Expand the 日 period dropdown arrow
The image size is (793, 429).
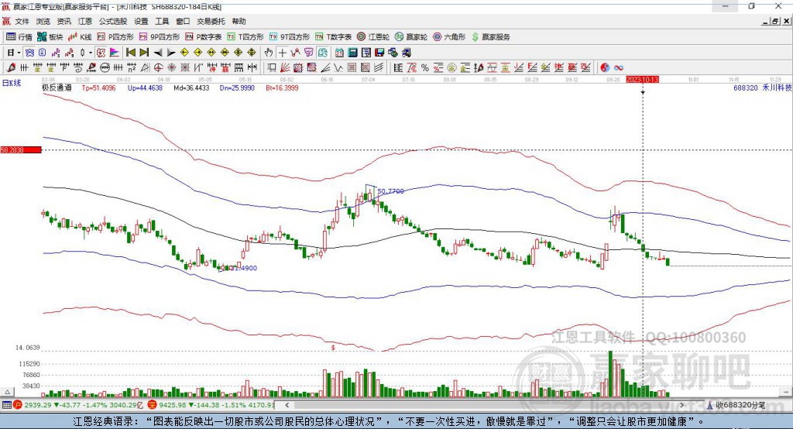point(19,53)
